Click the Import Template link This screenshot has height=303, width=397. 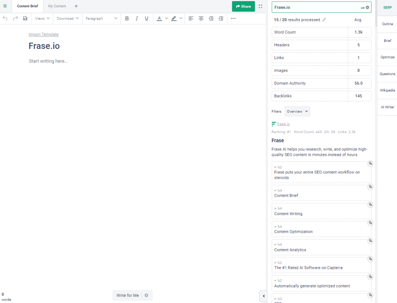point(43,34)
